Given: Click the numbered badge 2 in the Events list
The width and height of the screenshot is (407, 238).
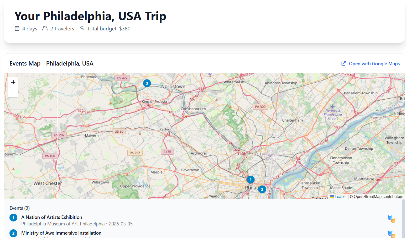Looking at the screenshot, I should pos(13,233).
